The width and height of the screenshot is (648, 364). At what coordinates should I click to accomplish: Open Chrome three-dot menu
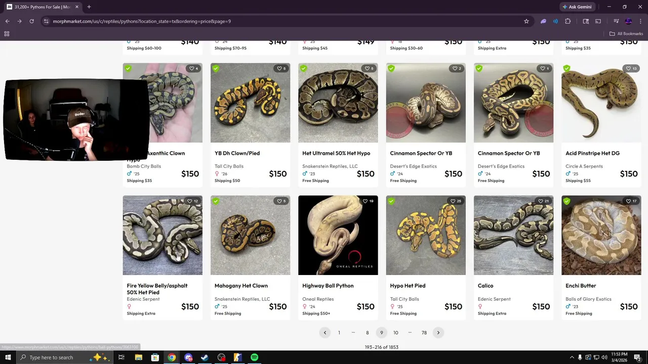tap(640, 21)
